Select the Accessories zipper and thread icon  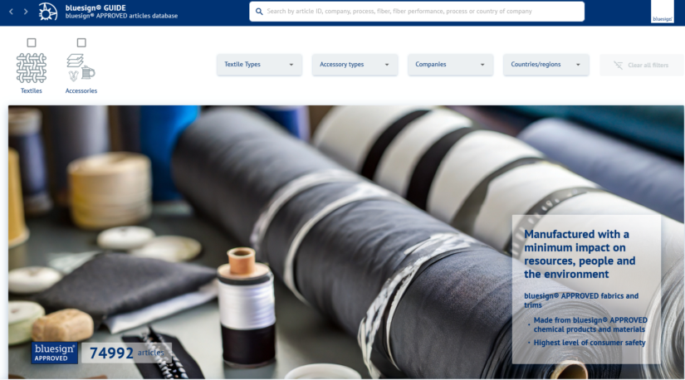pos(81,68)
